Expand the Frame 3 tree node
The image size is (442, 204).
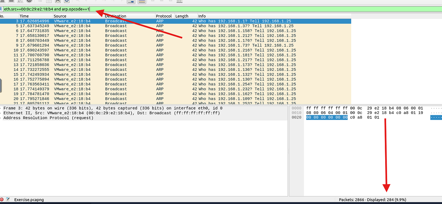(1, 108)
